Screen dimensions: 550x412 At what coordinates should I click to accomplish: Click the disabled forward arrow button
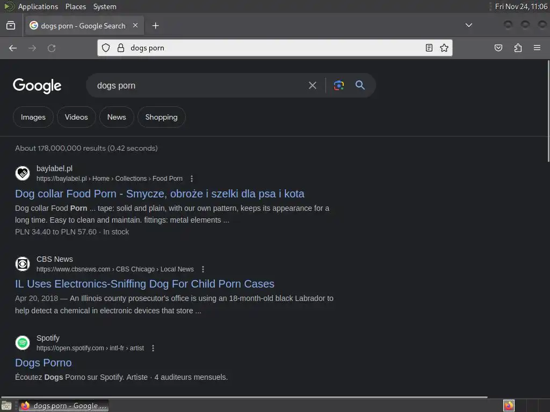[32, 48]
